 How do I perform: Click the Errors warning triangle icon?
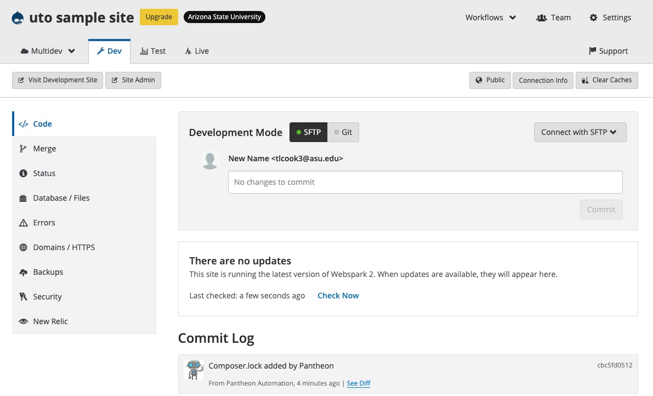coord(24,223)
